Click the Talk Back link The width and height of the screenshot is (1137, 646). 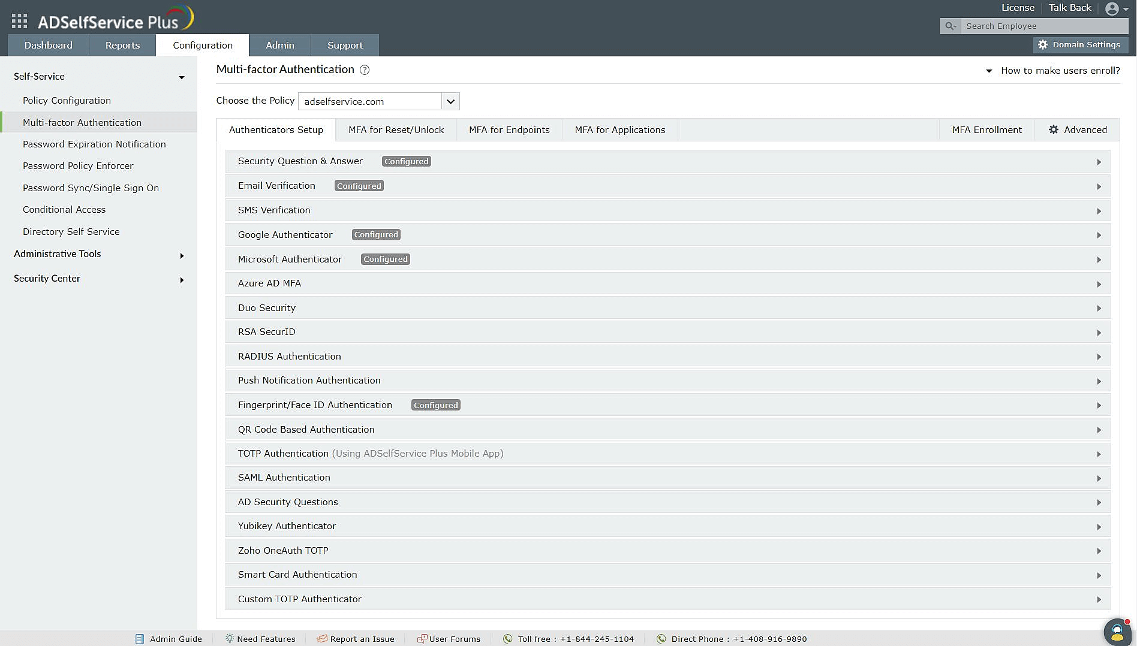point(1069,7)
